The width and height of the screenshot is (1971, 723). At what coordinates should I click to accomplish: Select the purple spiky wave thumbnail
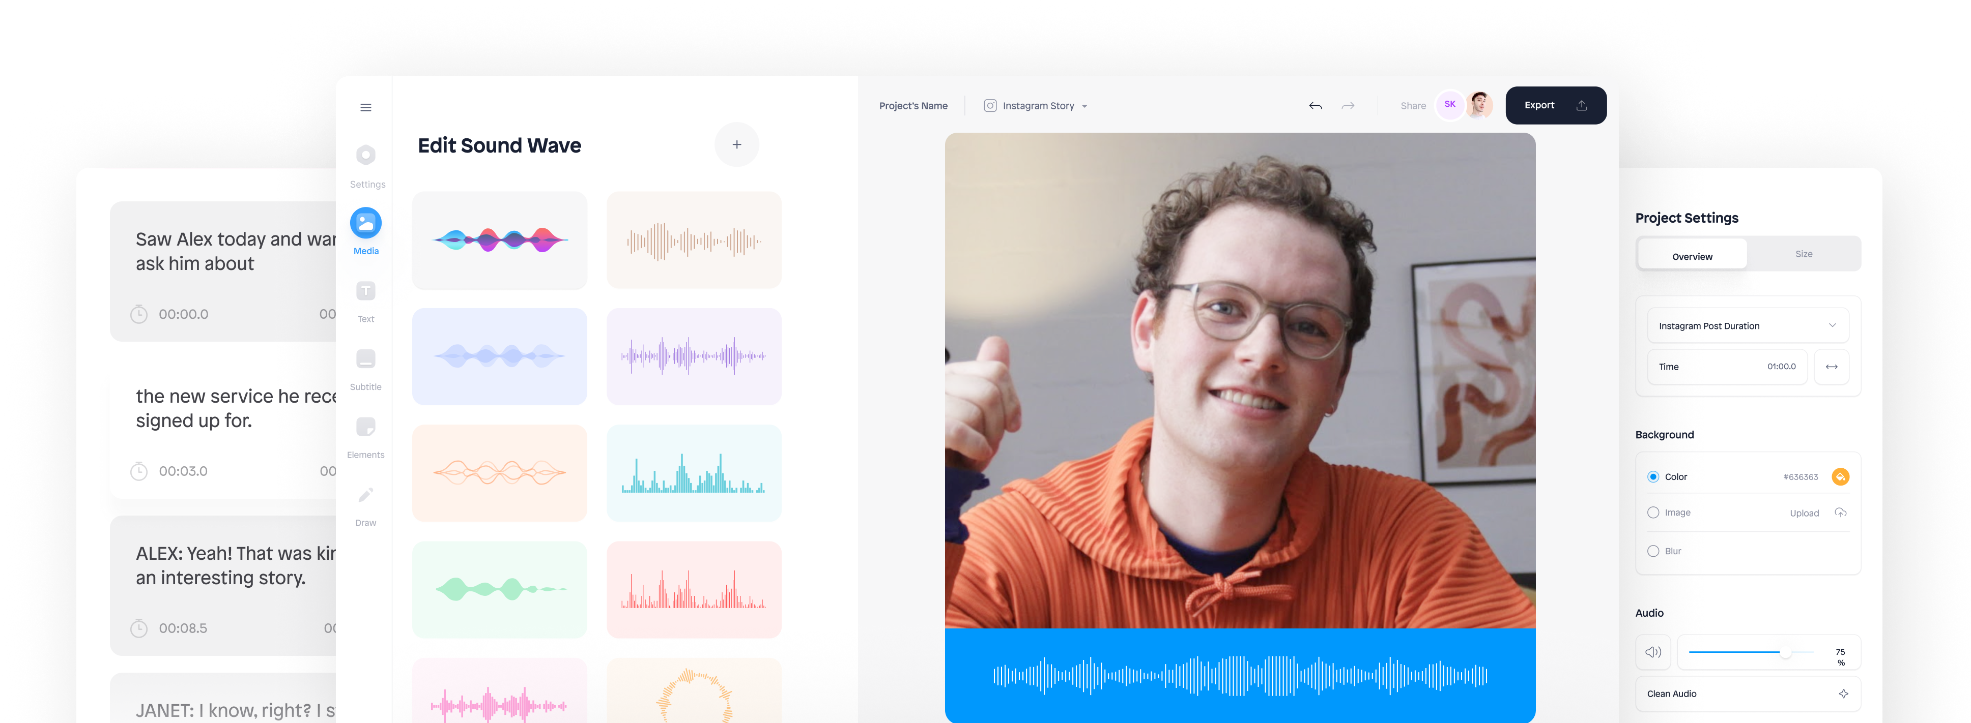[694, 356]
